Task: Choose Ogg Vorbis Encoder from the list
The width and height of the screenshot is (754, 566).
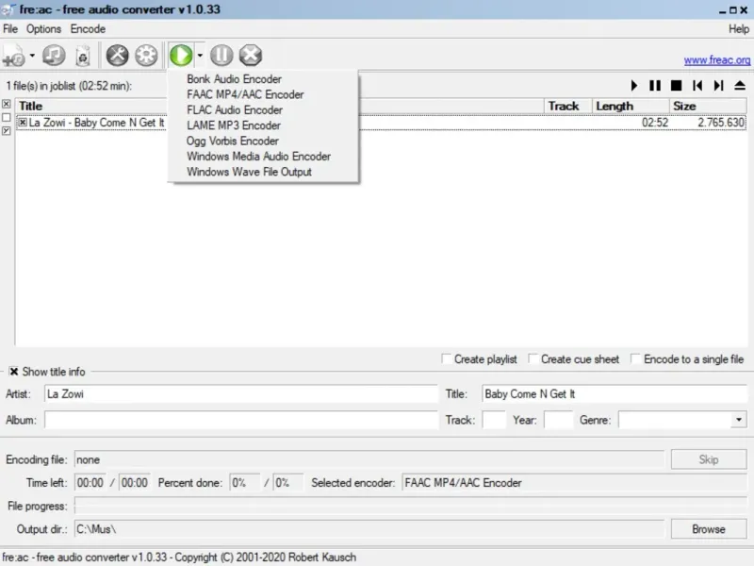Action: pos(233,141)
